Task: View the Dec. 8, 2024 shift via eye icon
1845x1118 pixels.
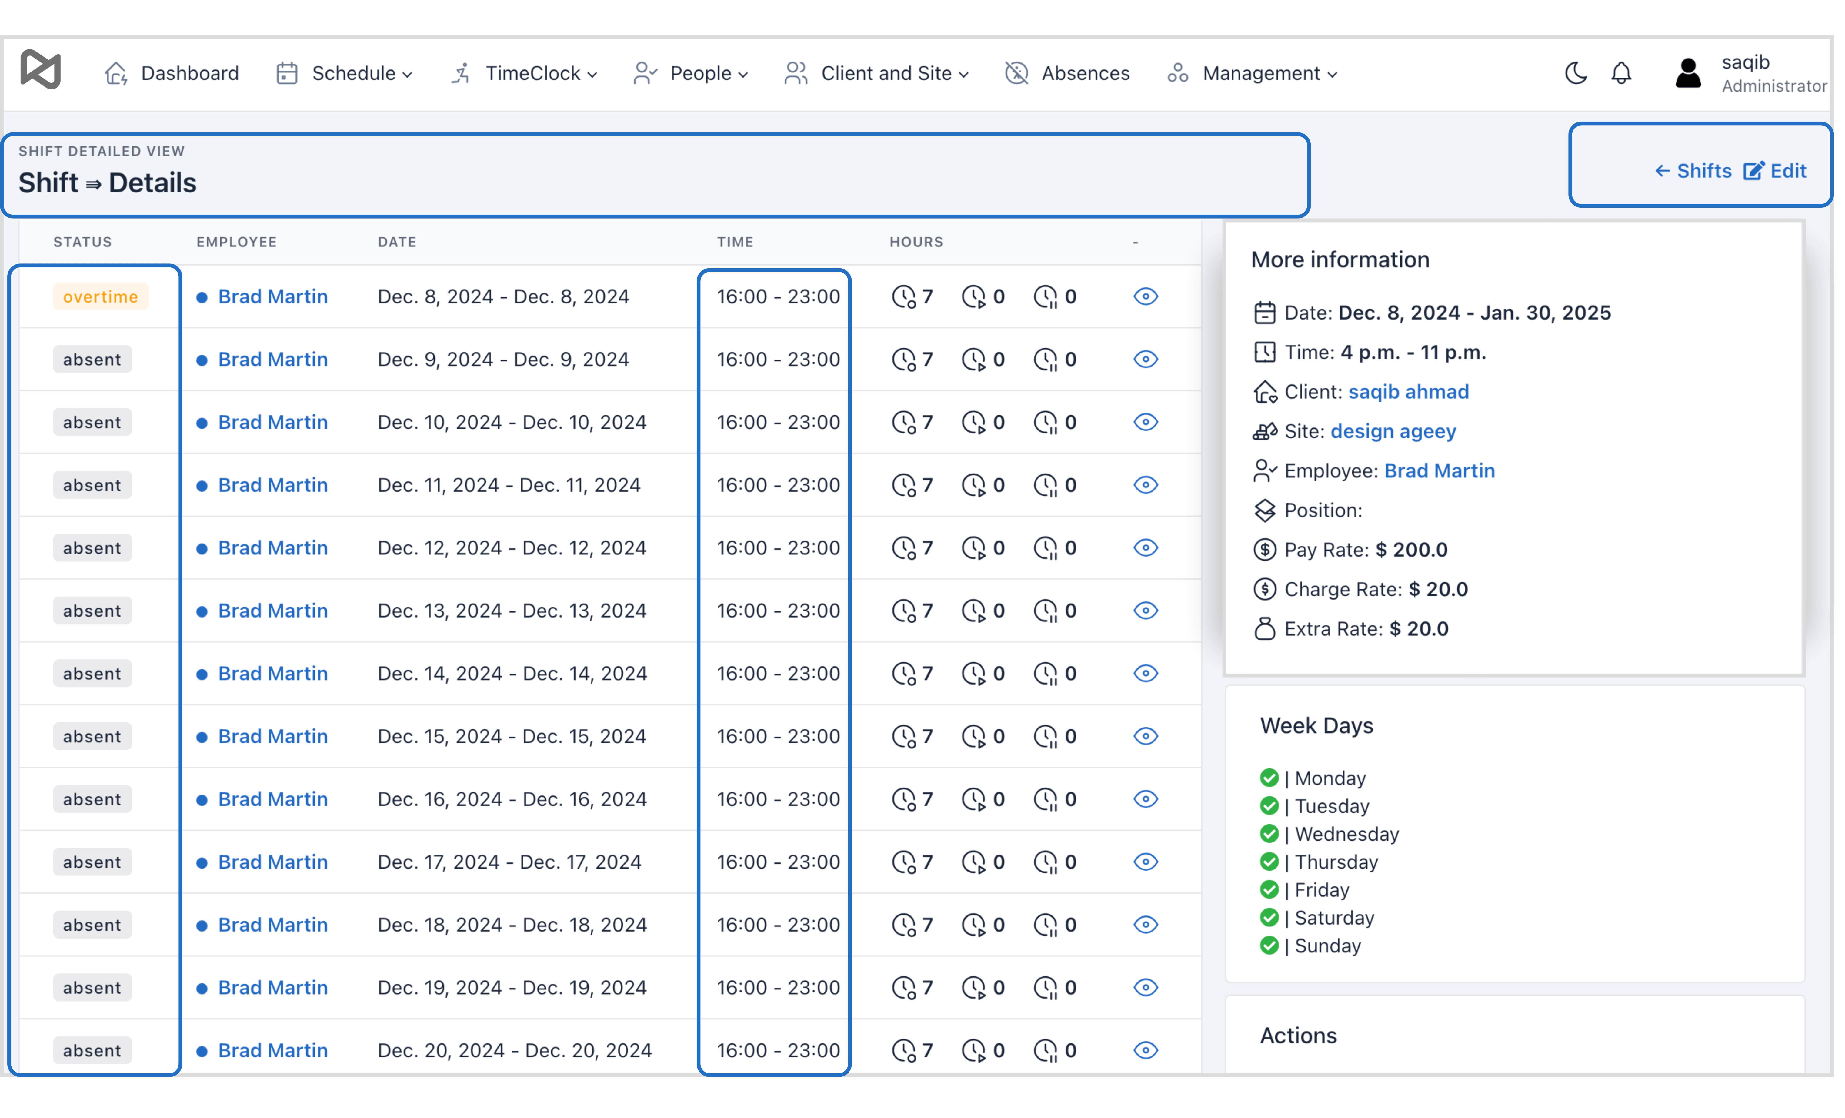Action: point(1146,296)
